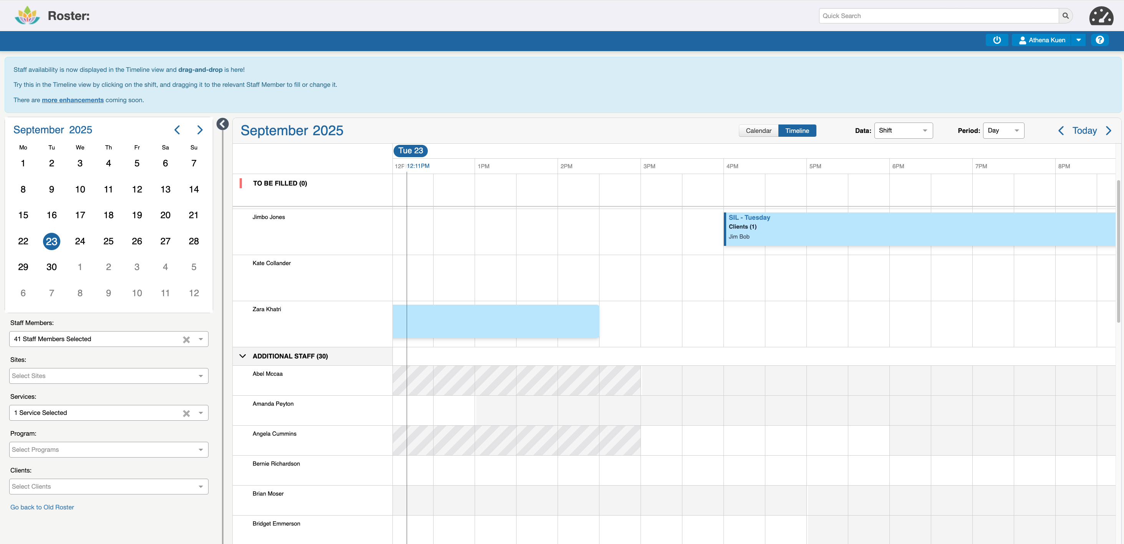This screenshot has height=544, width=1124.
Task: Clear the selected Service filter
Action: click(186, 413)
